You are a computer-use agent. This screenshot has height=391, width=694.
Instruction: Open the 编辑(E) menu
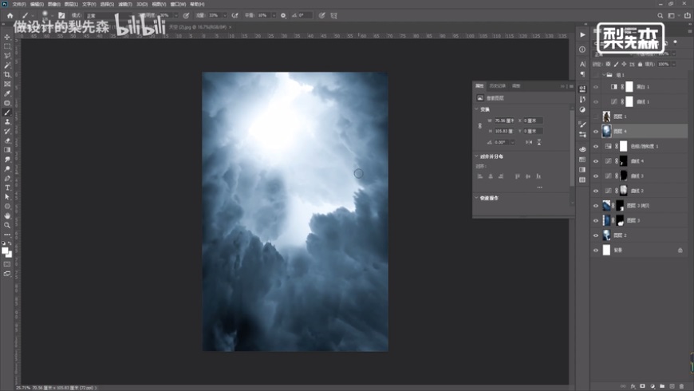37,4
